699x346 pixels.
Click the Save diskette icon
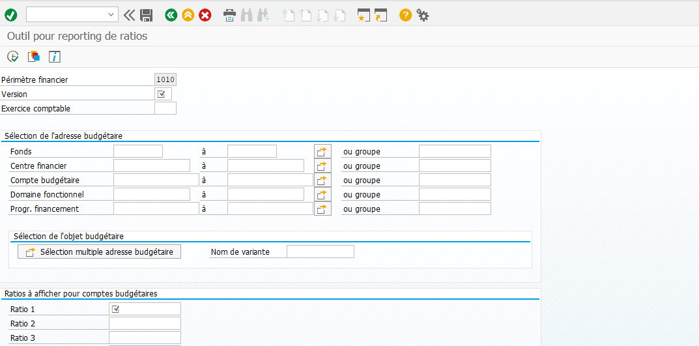(x=147, y=14)
